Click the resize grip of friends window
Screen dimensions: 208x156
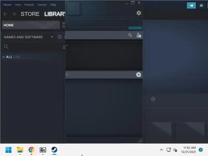pos(140,140)
